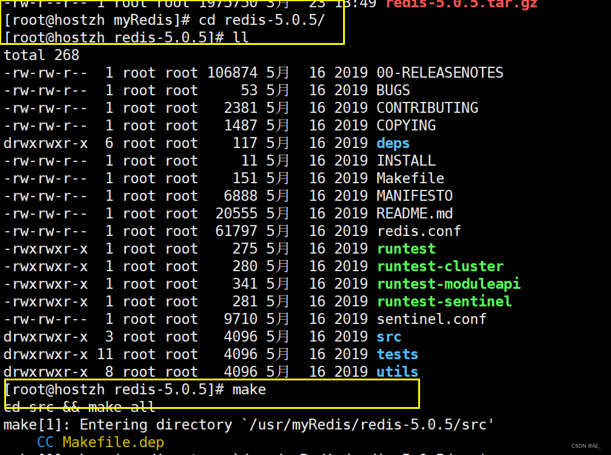The width and height of the screenshot is (611, 455).
Task: Select the runtest-cluster executable name
Action: click(x=440, y=266)
